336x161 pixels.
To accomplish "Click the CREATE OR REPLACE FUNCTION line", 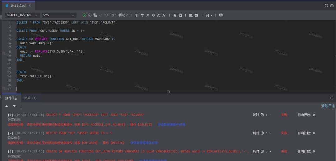I will (66, 39).
